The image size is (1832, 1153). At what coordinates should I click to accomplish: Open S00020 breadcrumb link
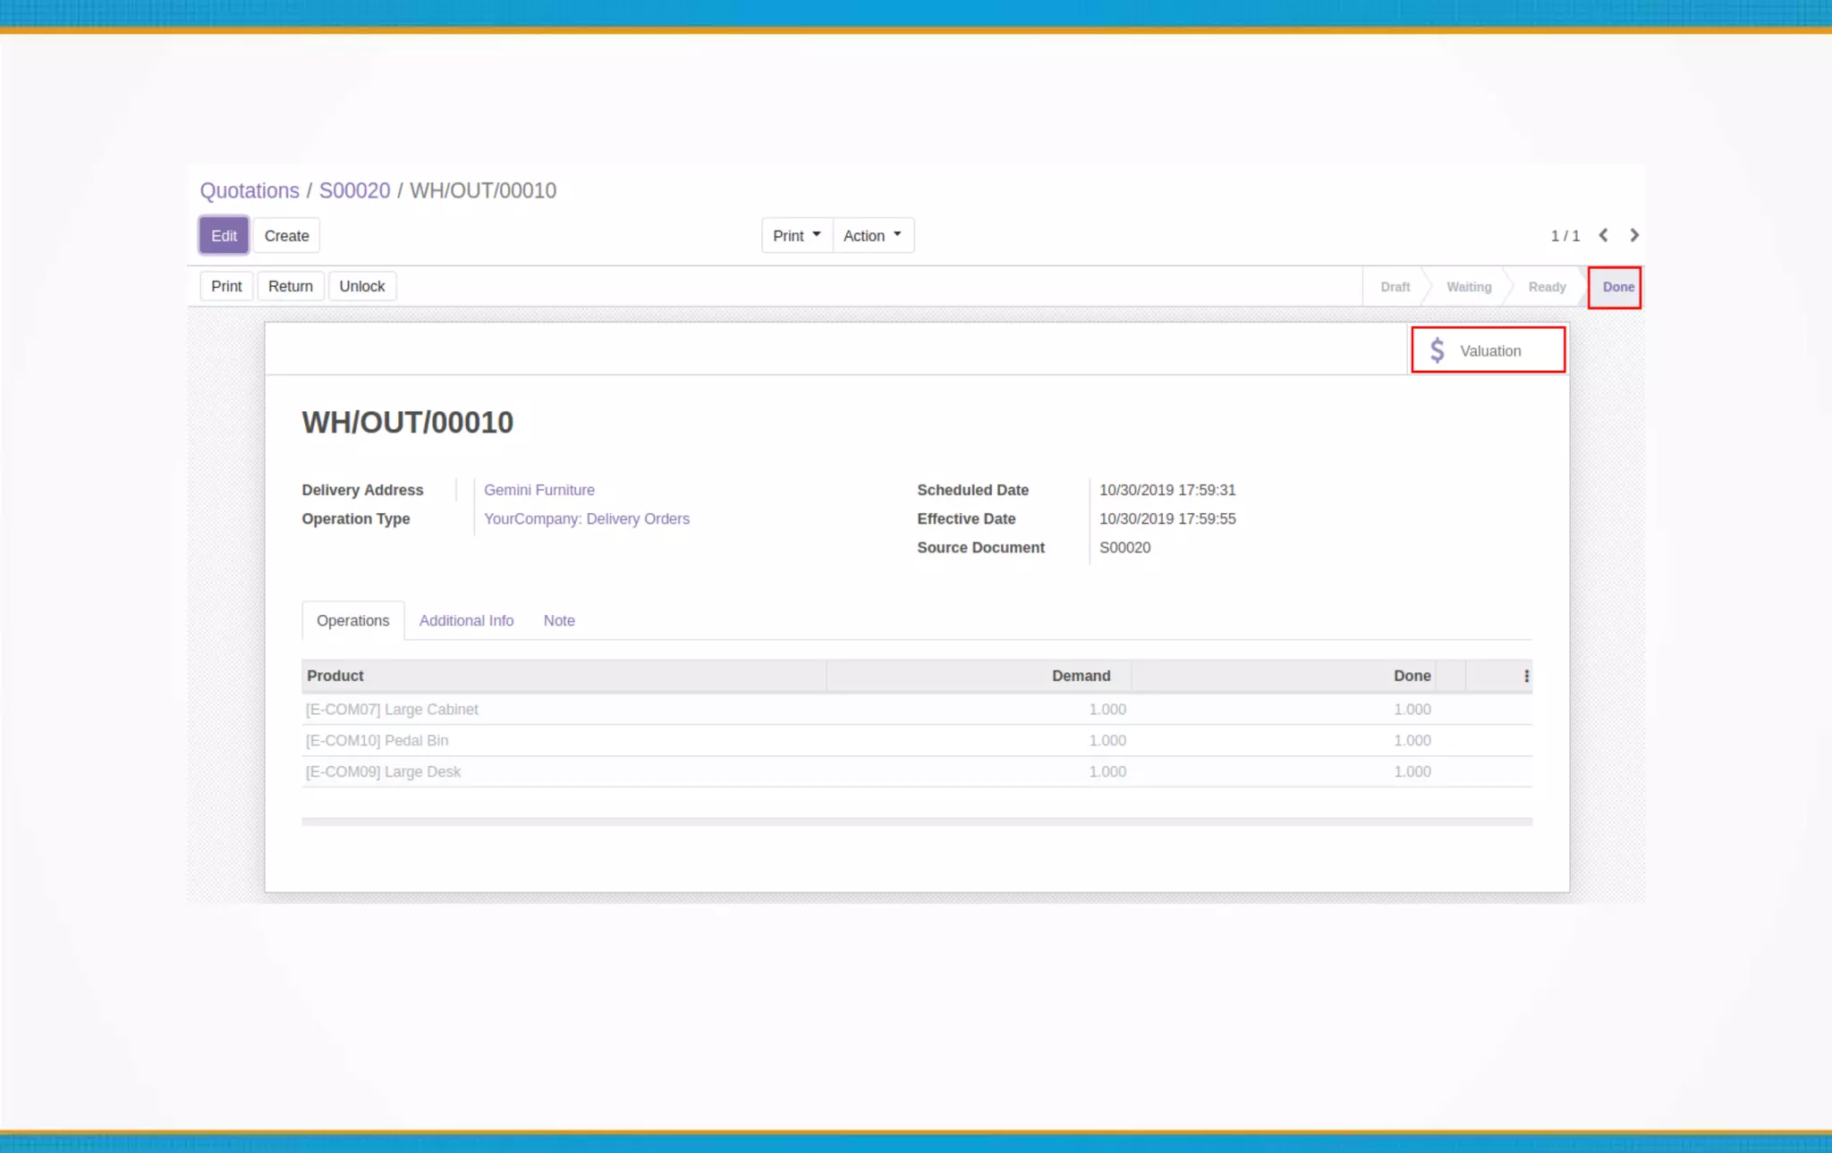354,190
